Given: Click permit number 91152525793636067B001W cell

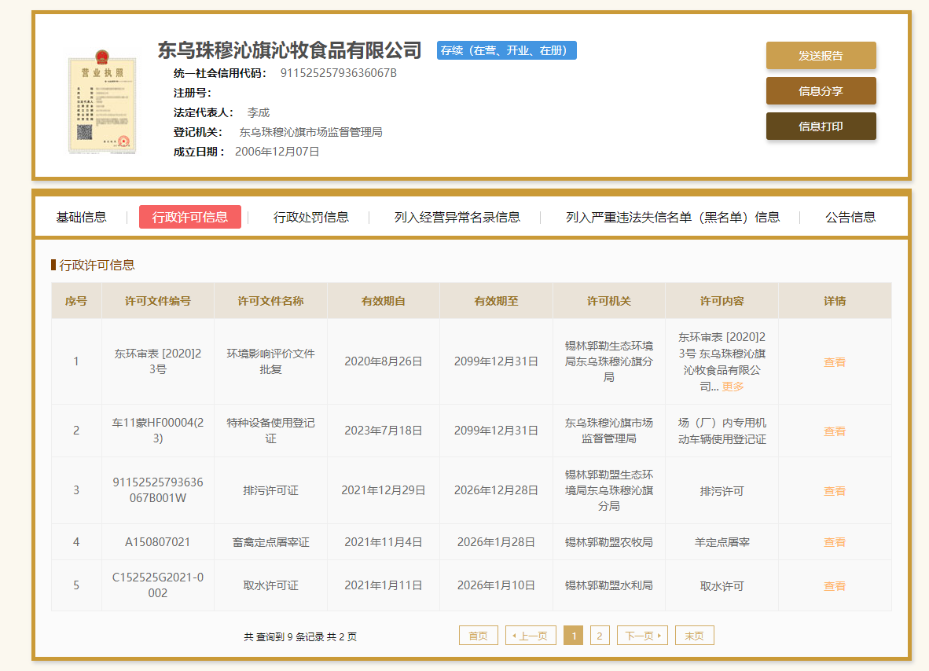Looking at the screenshot, I should point(158,489).
